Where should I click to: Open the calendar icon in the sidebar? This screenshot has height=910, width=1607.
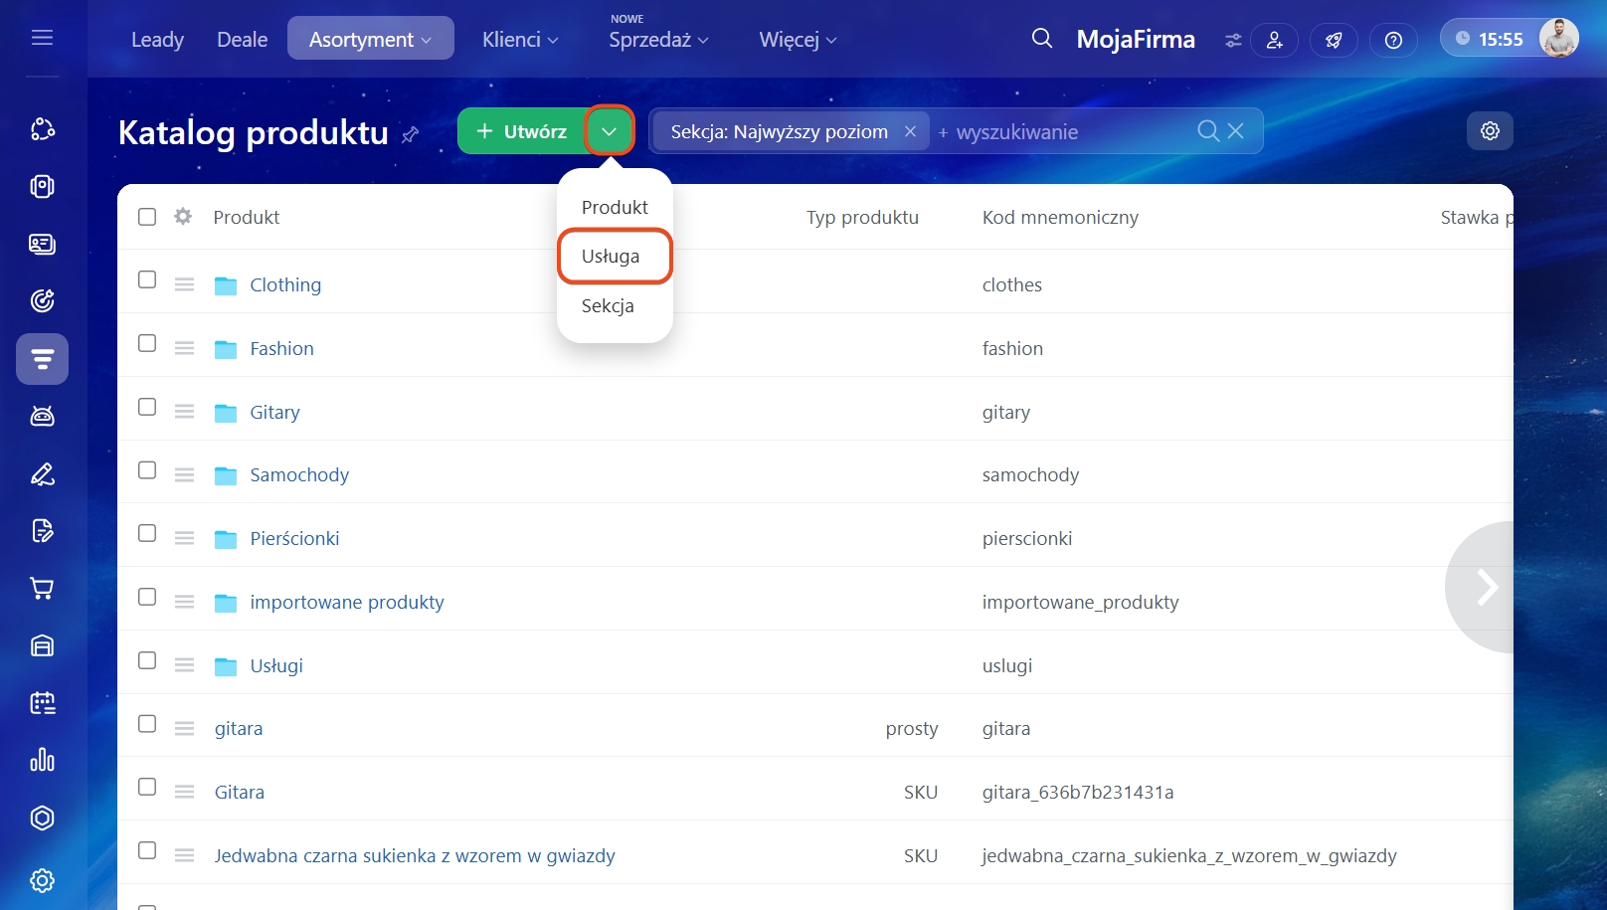click(42, 703)
